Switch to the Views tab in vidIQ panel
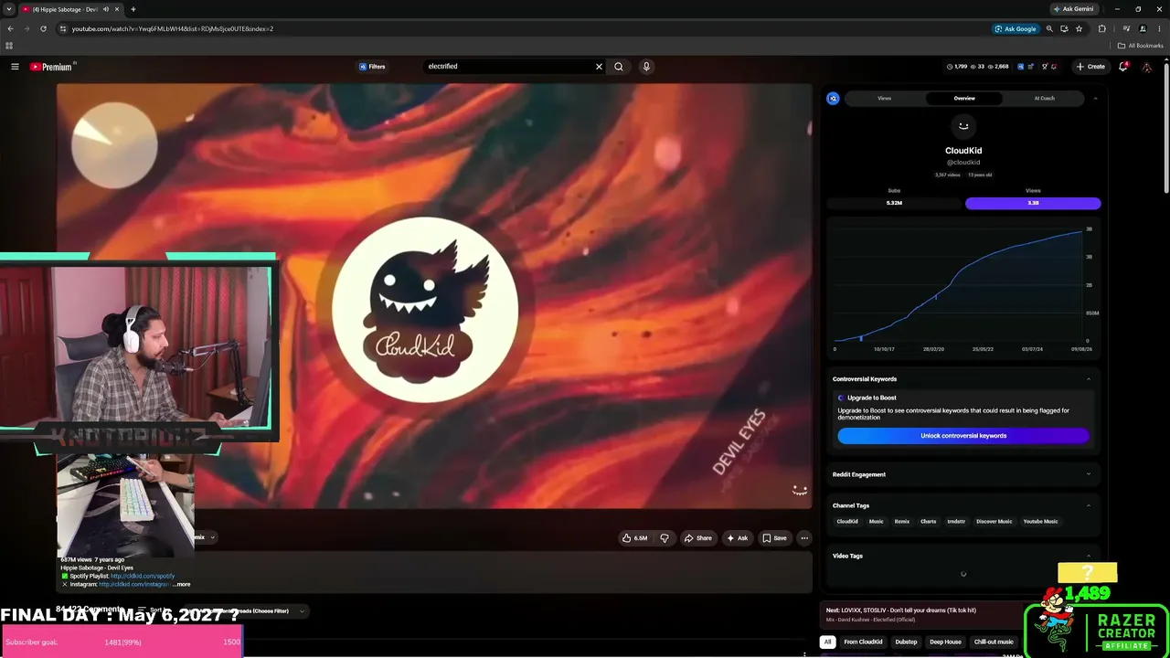This screenshot has height=658, width=1170. pyautogui.click(x=885, y=98)
